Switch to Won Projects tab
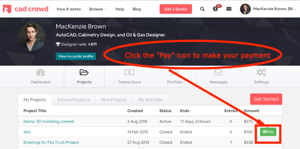The width and height of the screenshot is (300, 149). 114,99
